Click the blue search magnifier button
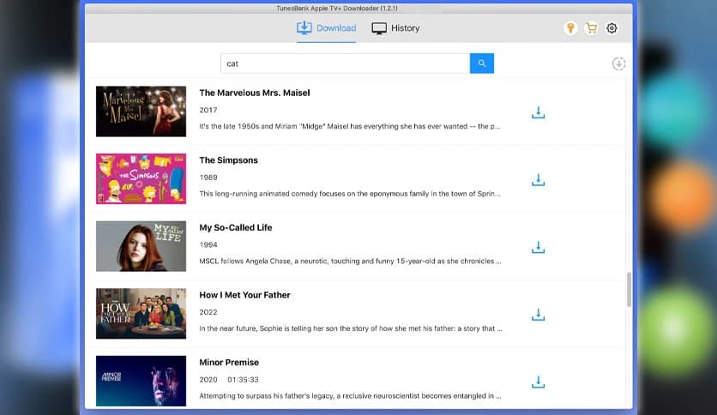 [x=482, y=63]
